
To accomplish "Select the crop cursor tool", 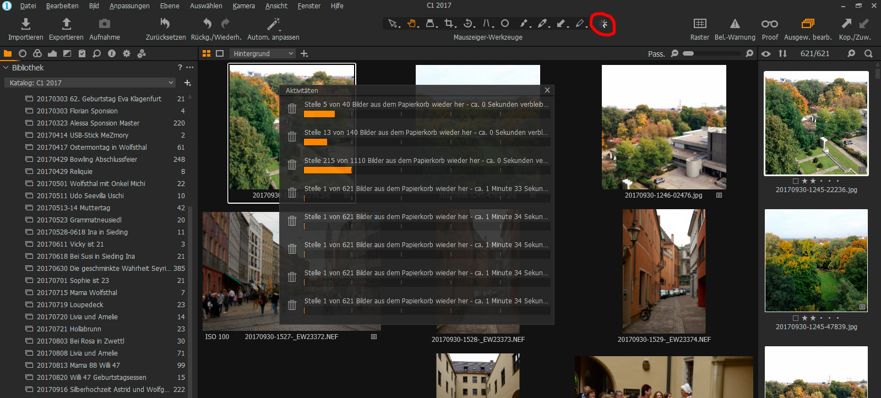I will tap(449, 24).
